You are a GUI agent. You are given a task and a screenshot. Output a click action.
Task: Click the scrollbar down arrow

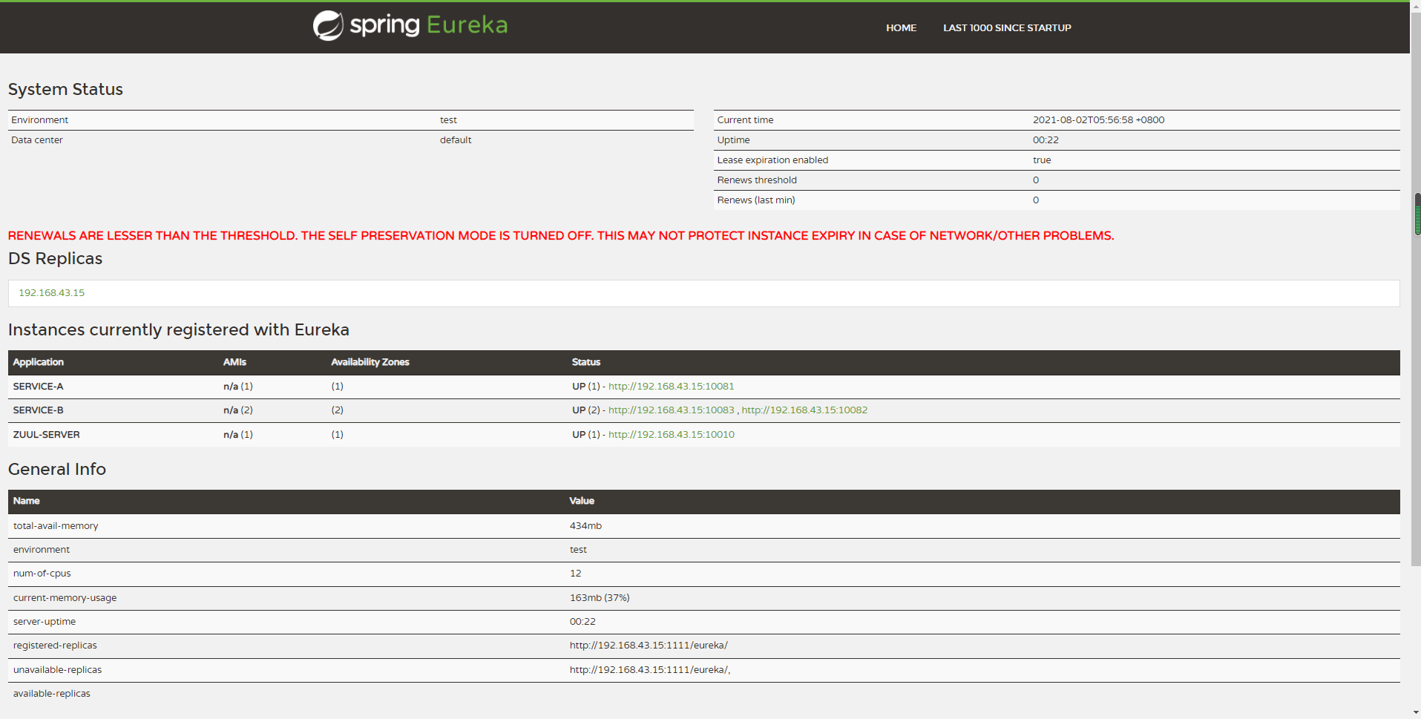(x=1417, y=713)
